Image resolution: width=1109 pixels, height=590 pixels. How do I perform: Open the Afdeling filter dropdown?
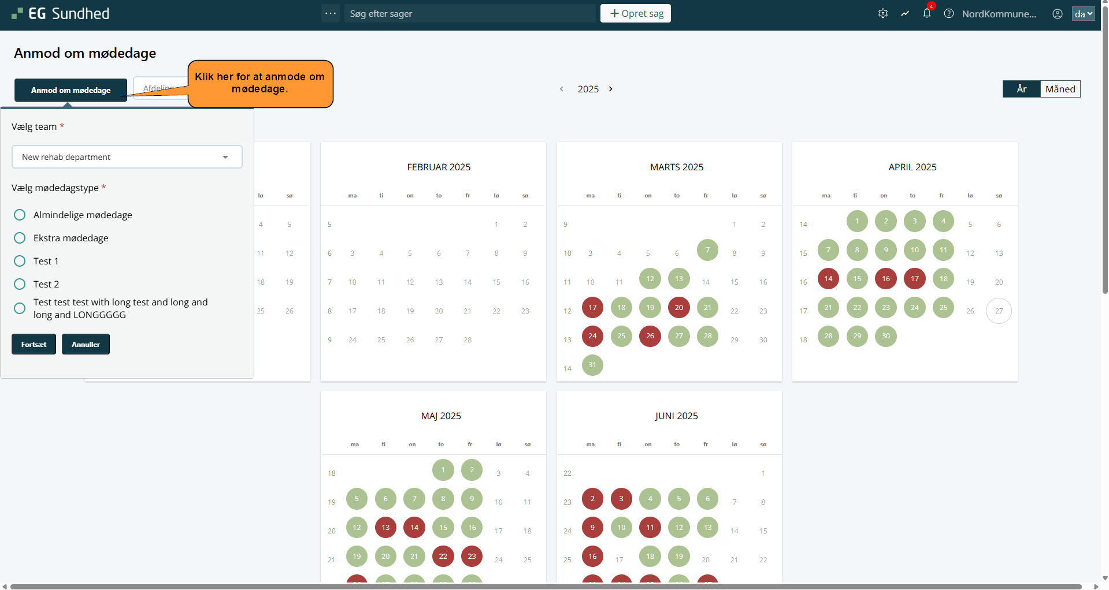point(160,88)
